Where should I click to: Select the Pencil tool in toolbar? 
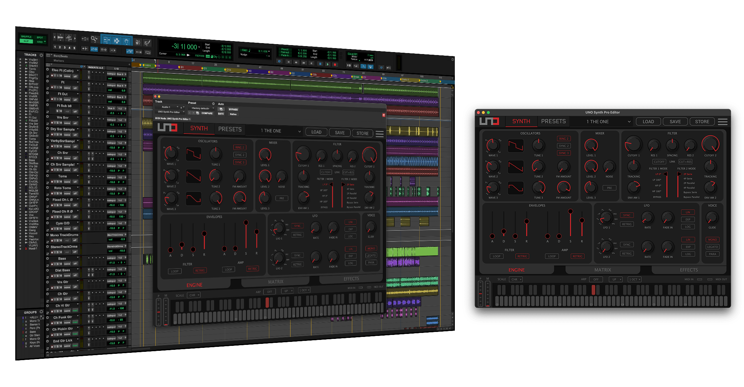[147, 42]
